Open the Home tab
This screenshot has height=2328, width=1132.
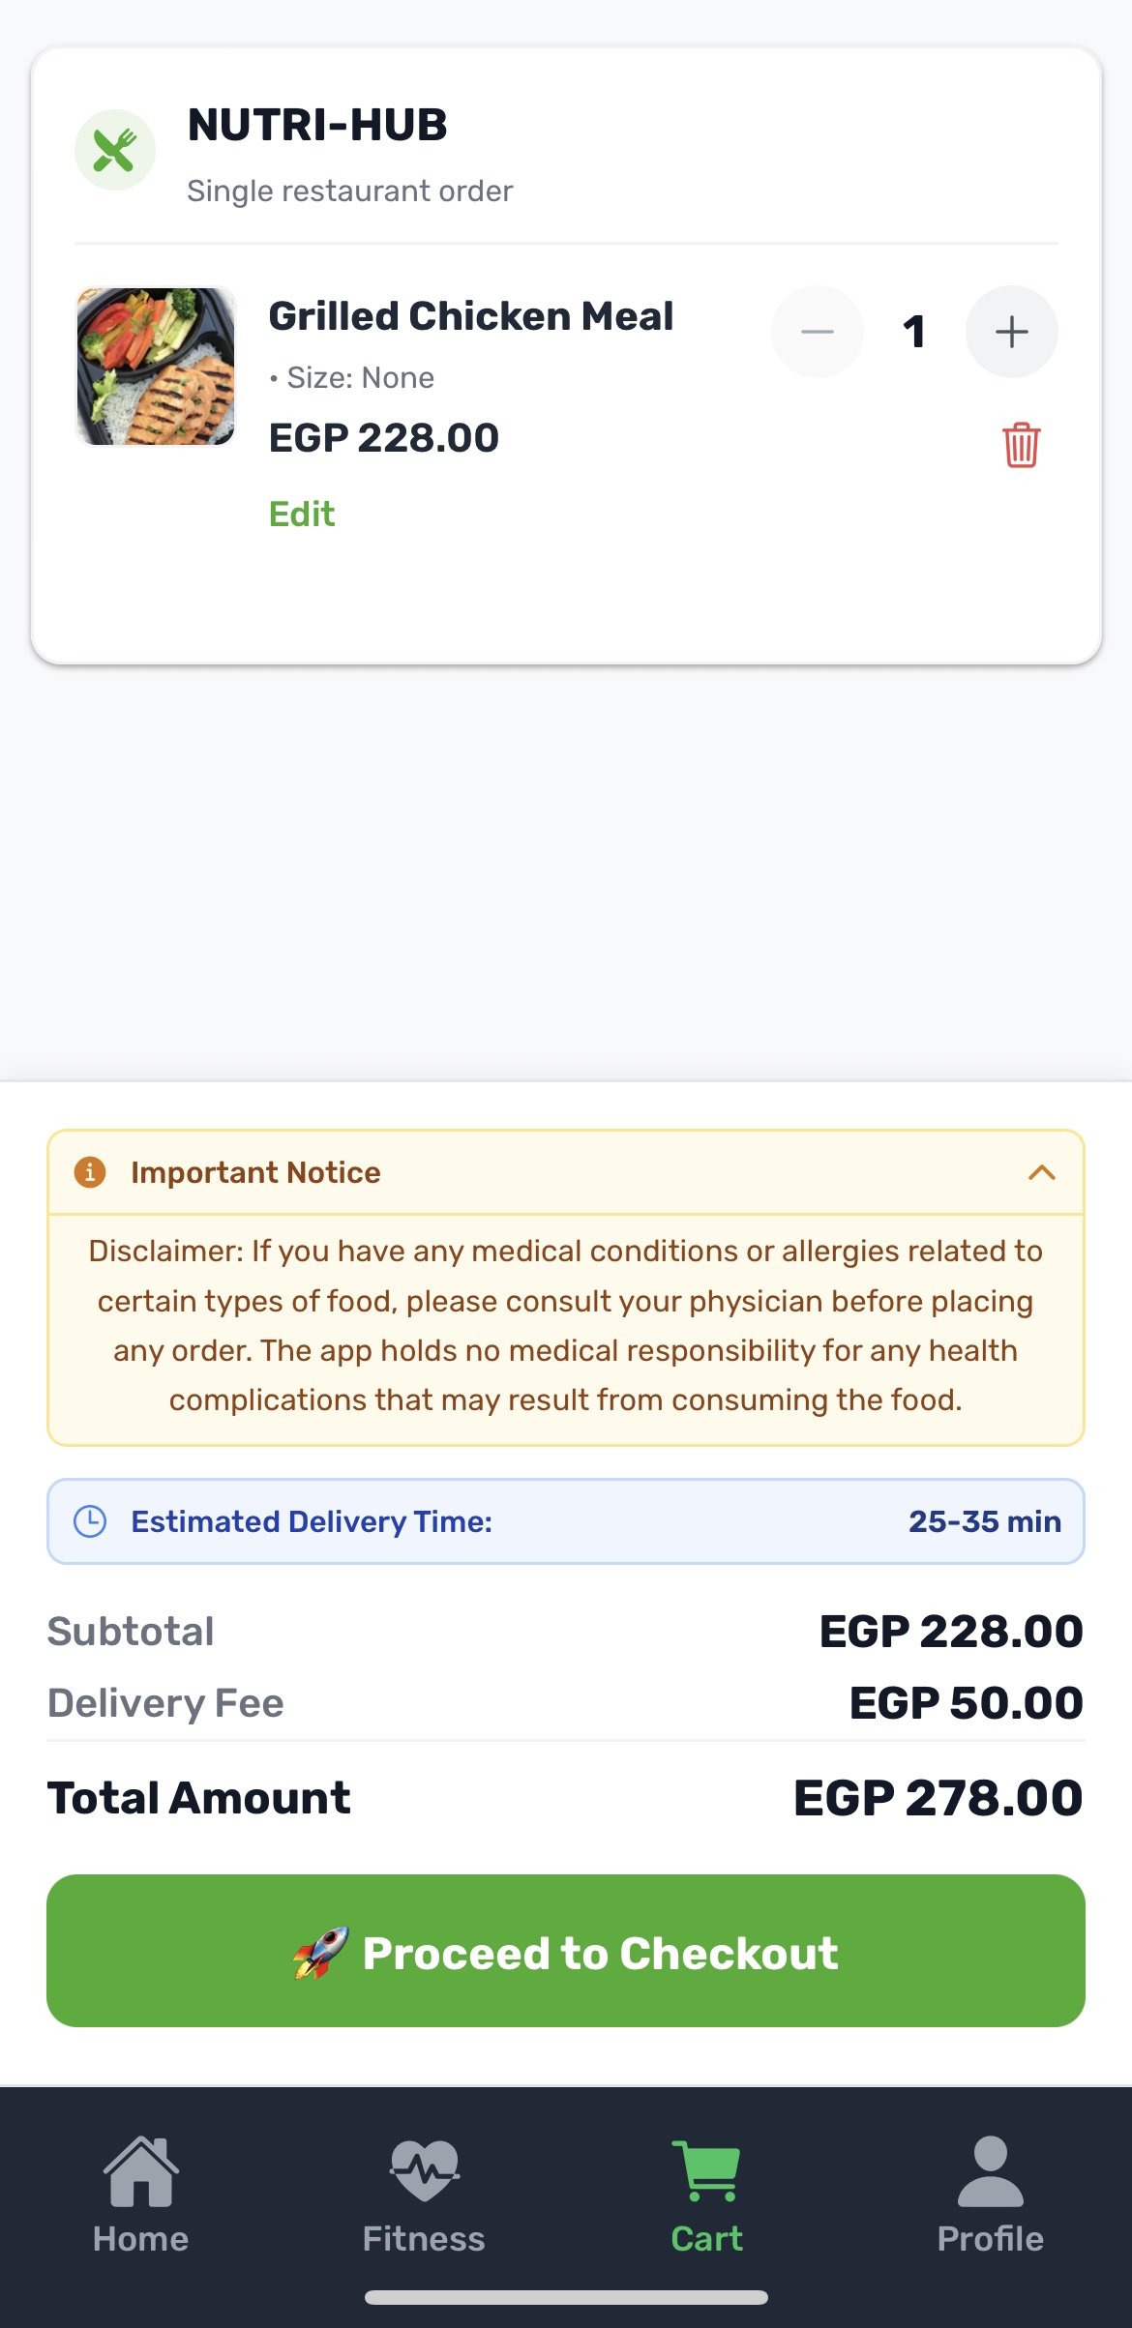point(141,2195)
